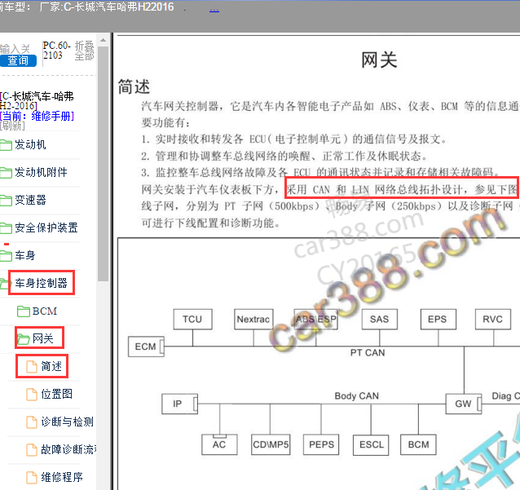Click the EPS box in diagram

[x=438, y=319]
